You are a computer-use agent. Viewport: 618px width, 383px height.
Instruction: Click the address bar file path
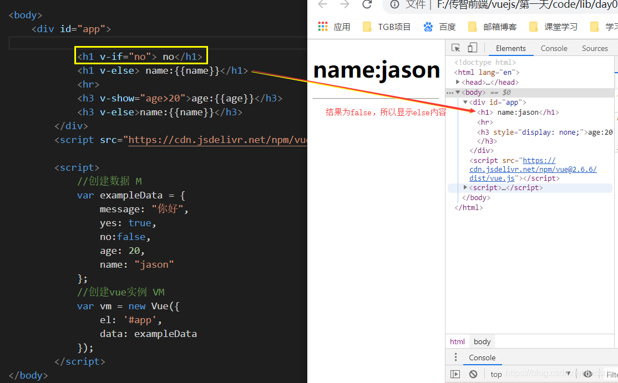click(528, 5)
